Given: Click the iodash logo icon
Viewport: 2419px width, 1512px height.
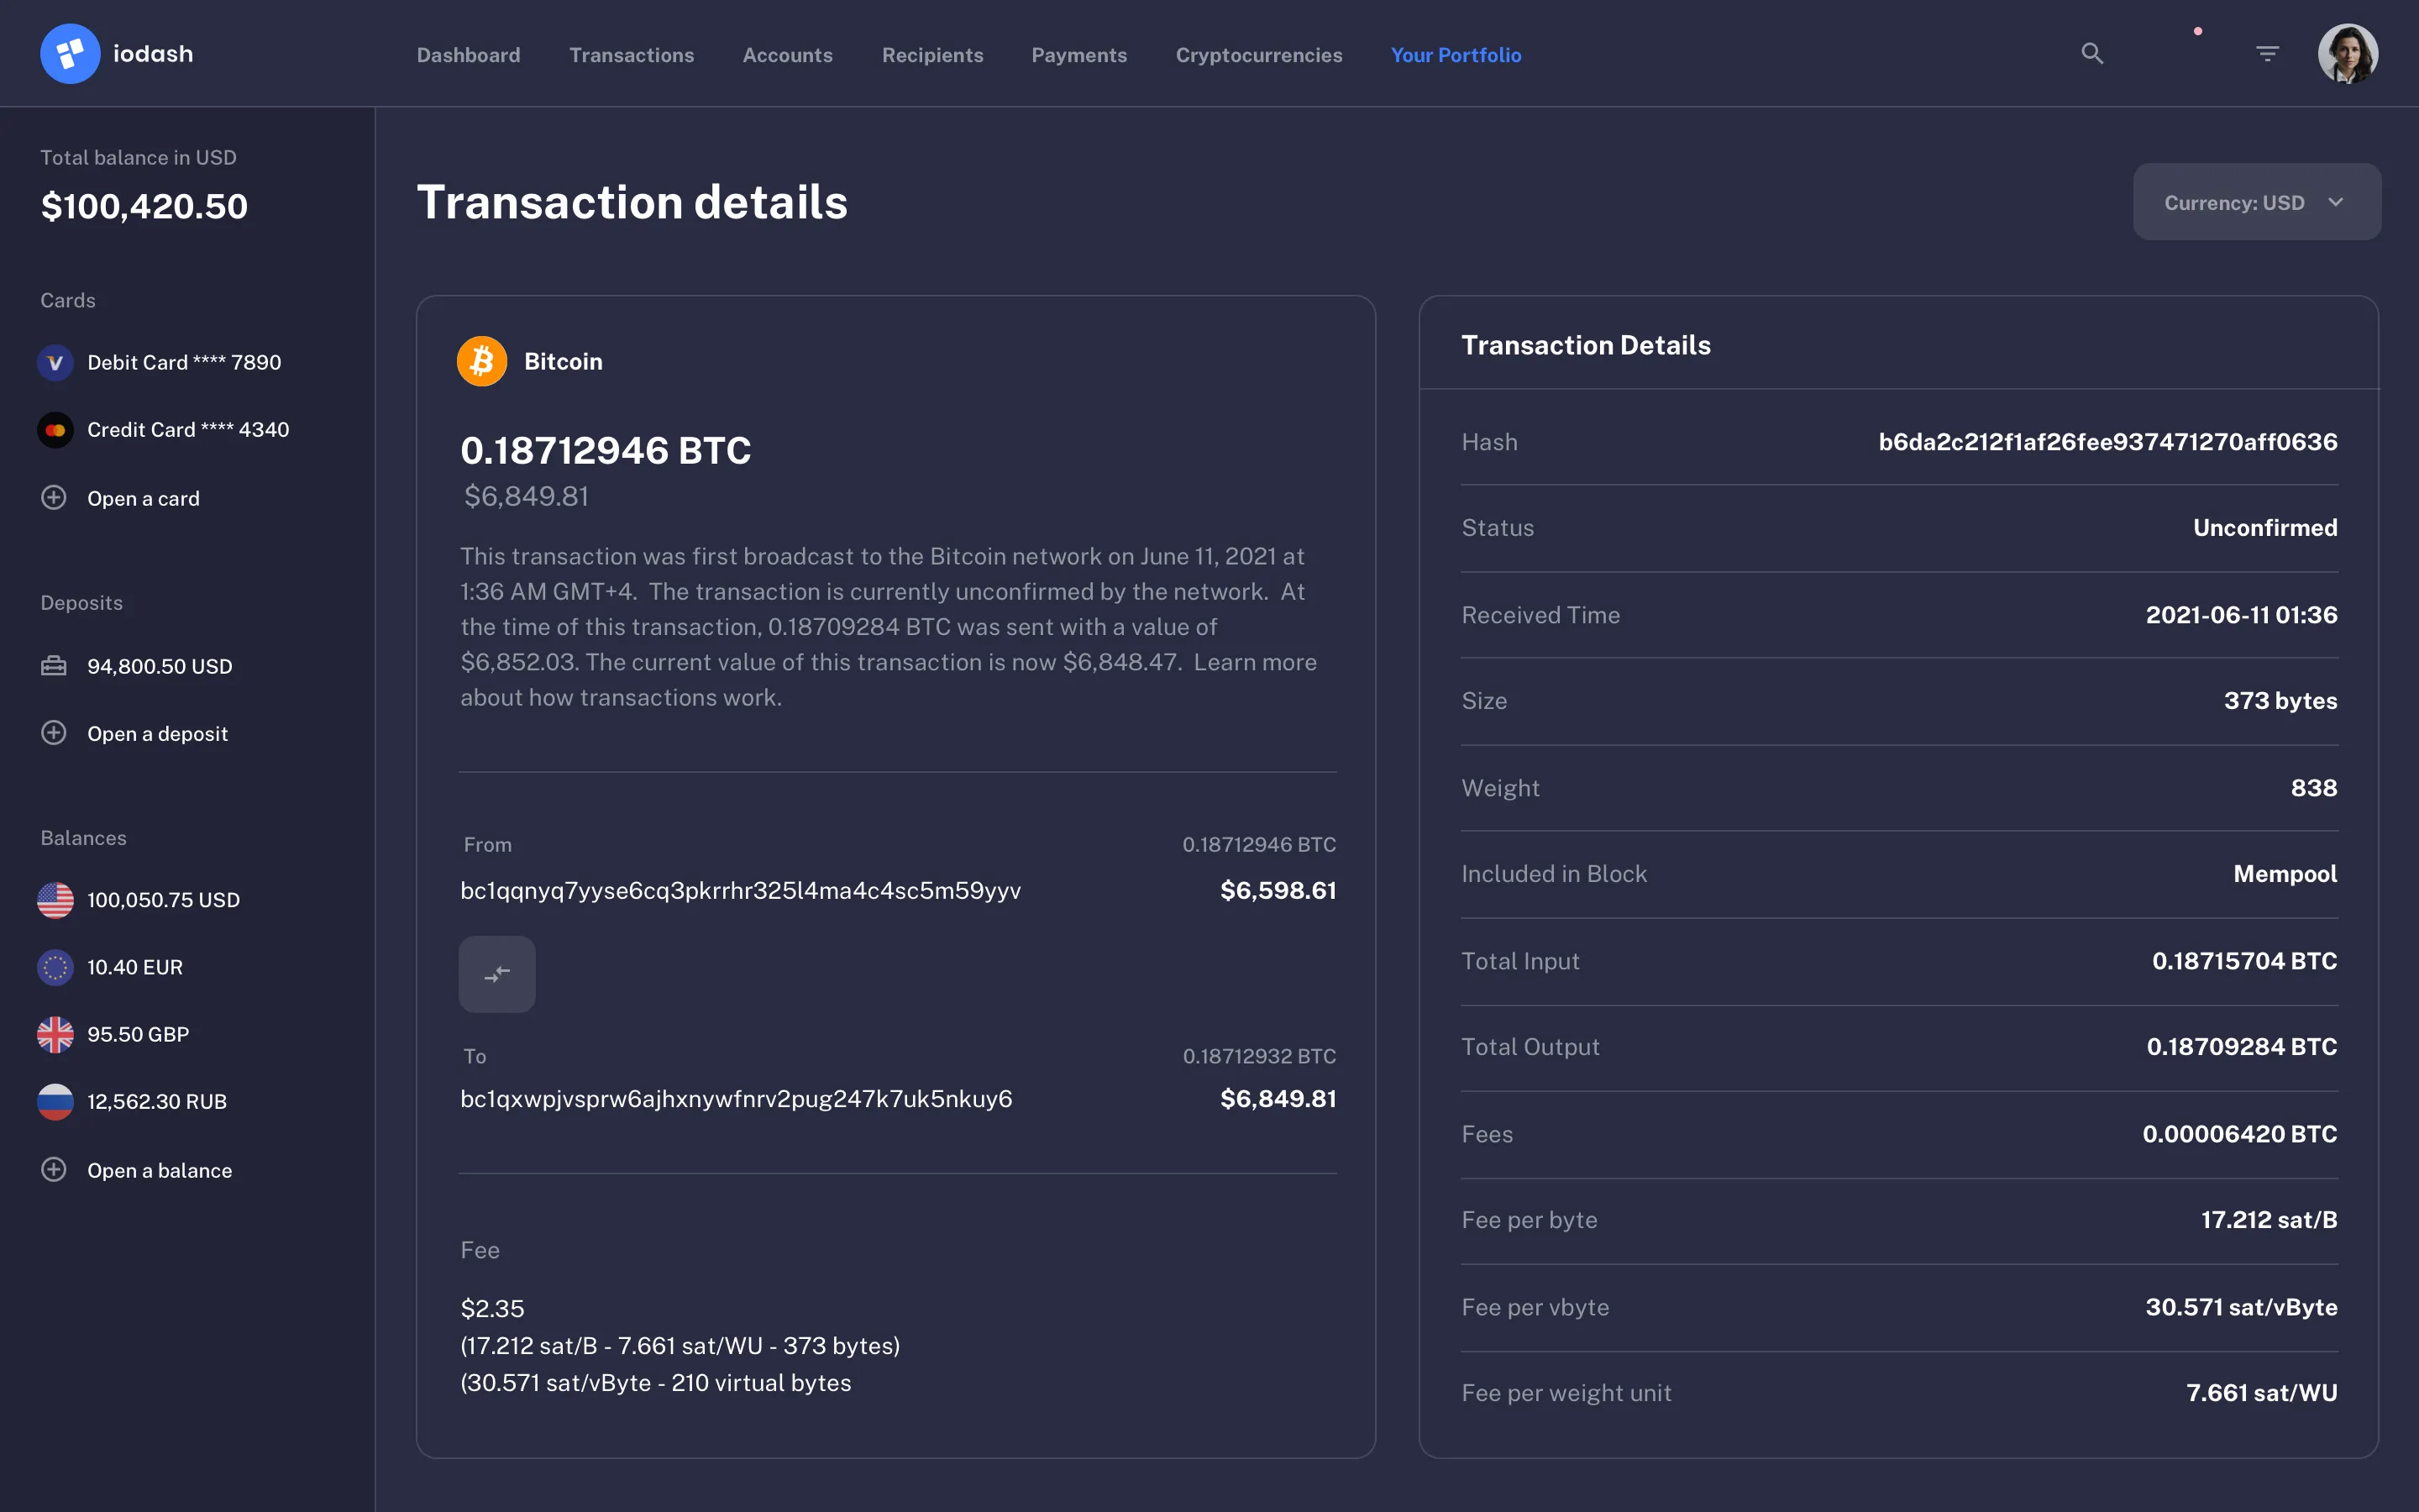Looking at the screenshot, I should 70,53.
